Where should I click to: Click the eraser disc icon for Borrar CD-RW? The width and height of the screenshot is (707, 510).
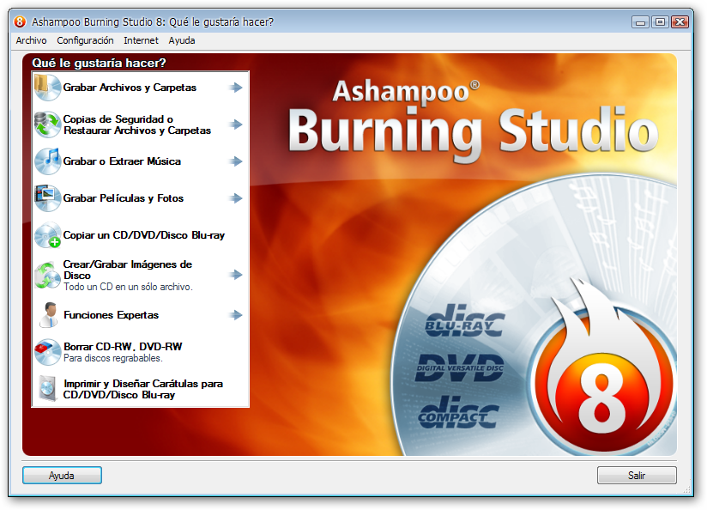(46, 352)
